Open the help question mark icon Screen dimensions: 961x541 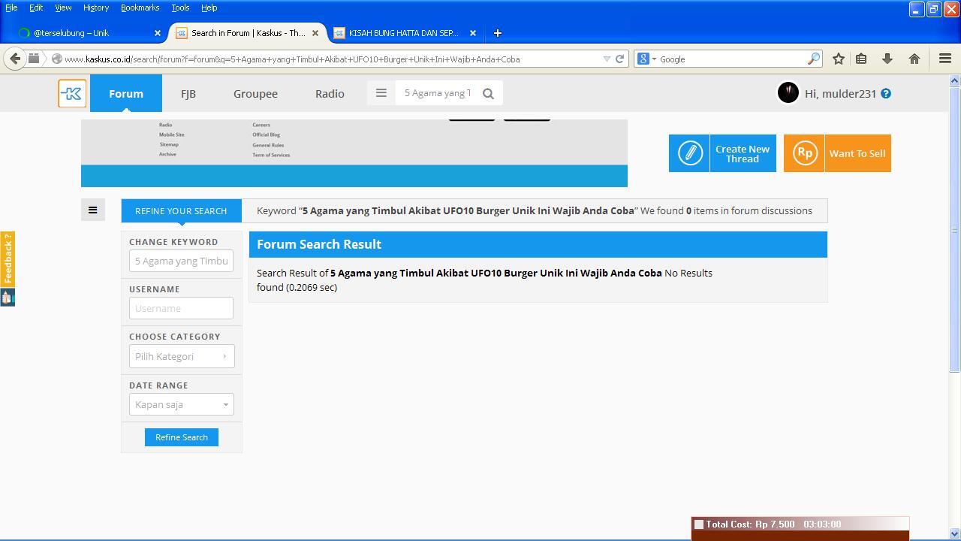(x=886, y=94)
